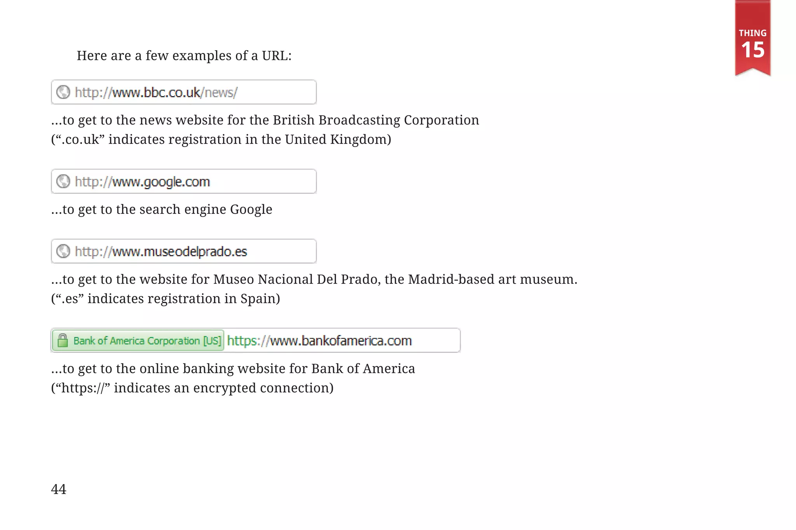Click the heading 'Here are a few examples of a URL:'

point(184,56)
